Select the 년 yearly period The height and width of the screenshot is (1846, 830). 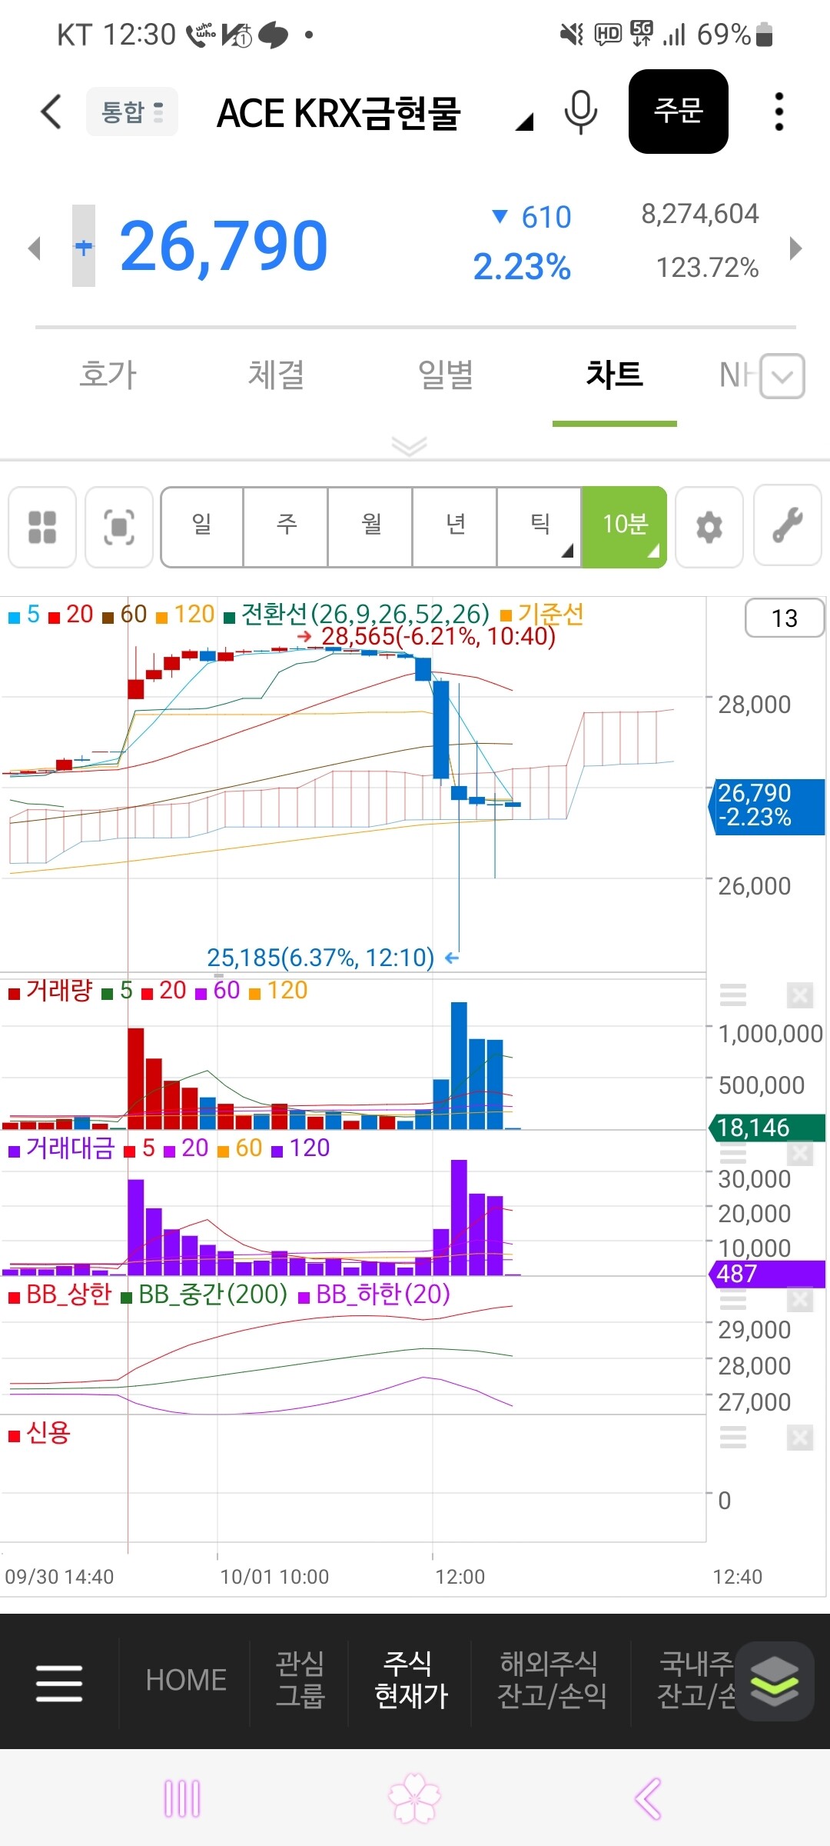tap(455, 527)
